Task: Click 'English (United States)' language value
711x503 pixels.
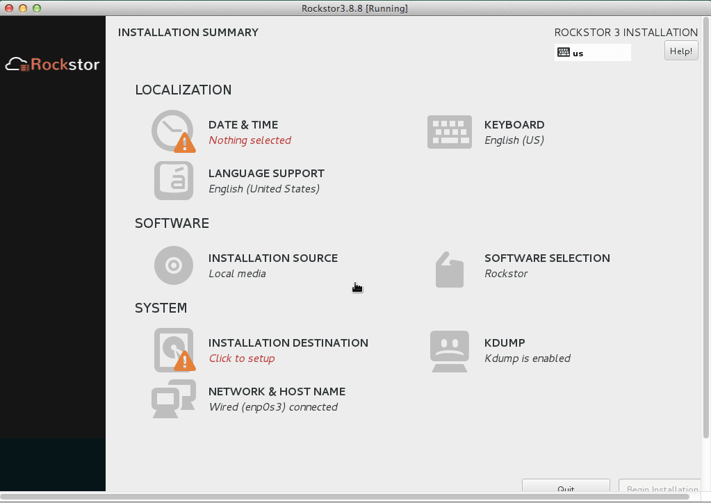Action: click(264, 188)
